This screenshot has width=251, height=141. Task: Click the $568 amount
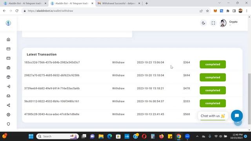tap(187, 114)
